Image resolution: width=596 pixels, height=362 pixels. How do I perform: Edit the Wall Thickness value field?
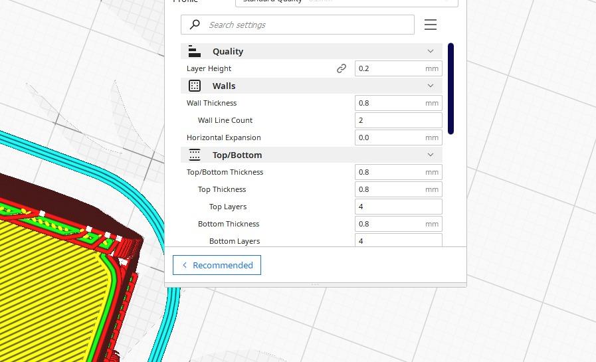[399, 103]
